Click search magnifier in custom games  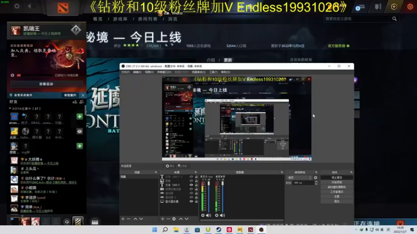click(x=395, y=19)
